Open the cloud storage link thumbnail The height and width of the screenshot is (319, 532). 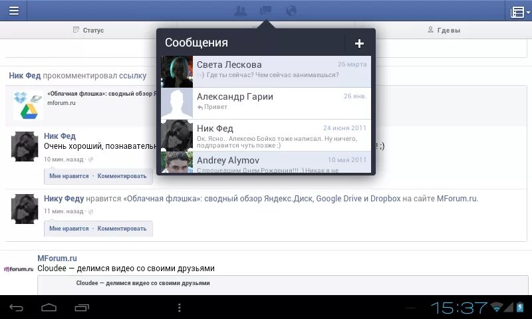tap(28, 106)
